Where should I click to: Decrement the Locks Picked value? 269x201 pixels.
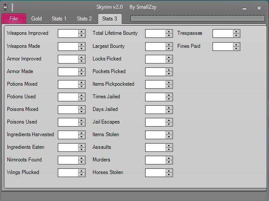point(169,60)
